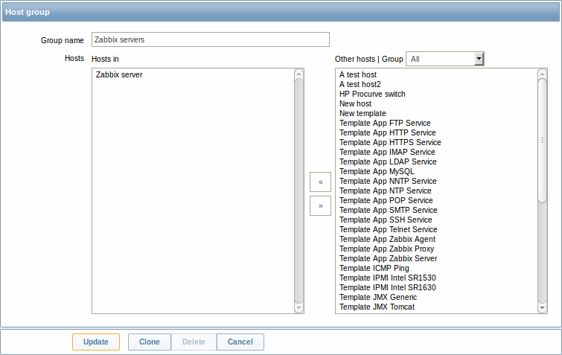Click the Cancel button
The width and height of the screenshot is (562, 355).
pyautogui.click(x=240, y=342)
